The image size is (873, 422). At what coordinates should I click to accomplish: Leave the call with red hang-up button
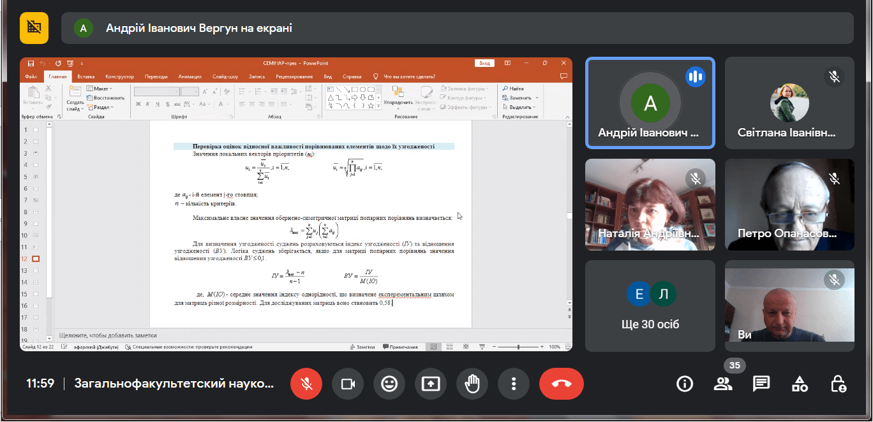pyautogui.click(x=561, y=384)
